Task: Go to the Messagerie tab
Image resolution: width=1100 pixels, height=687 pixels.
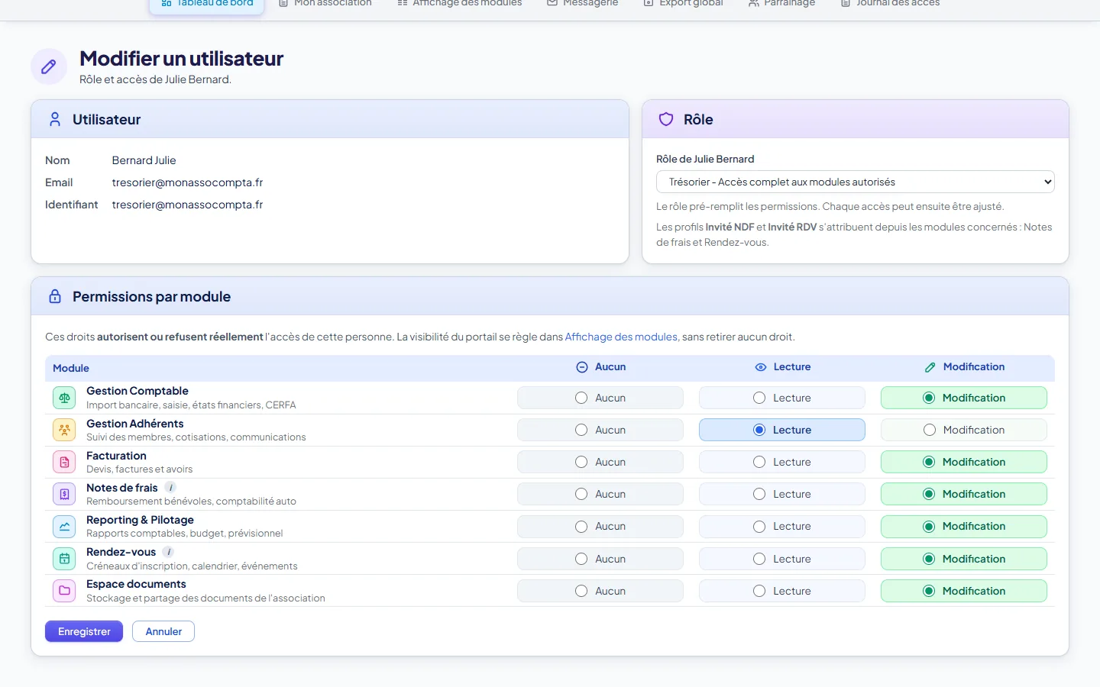Action: pos(583,3)
